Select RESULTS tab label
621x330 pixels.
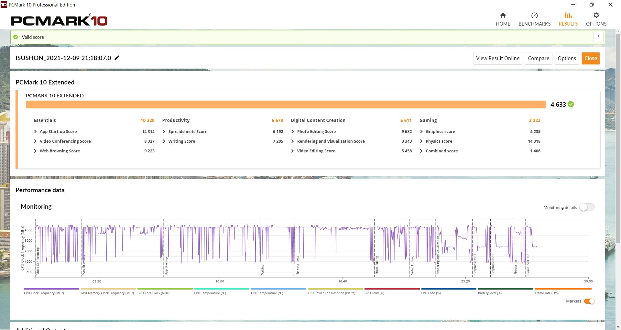tap(568, 24)
